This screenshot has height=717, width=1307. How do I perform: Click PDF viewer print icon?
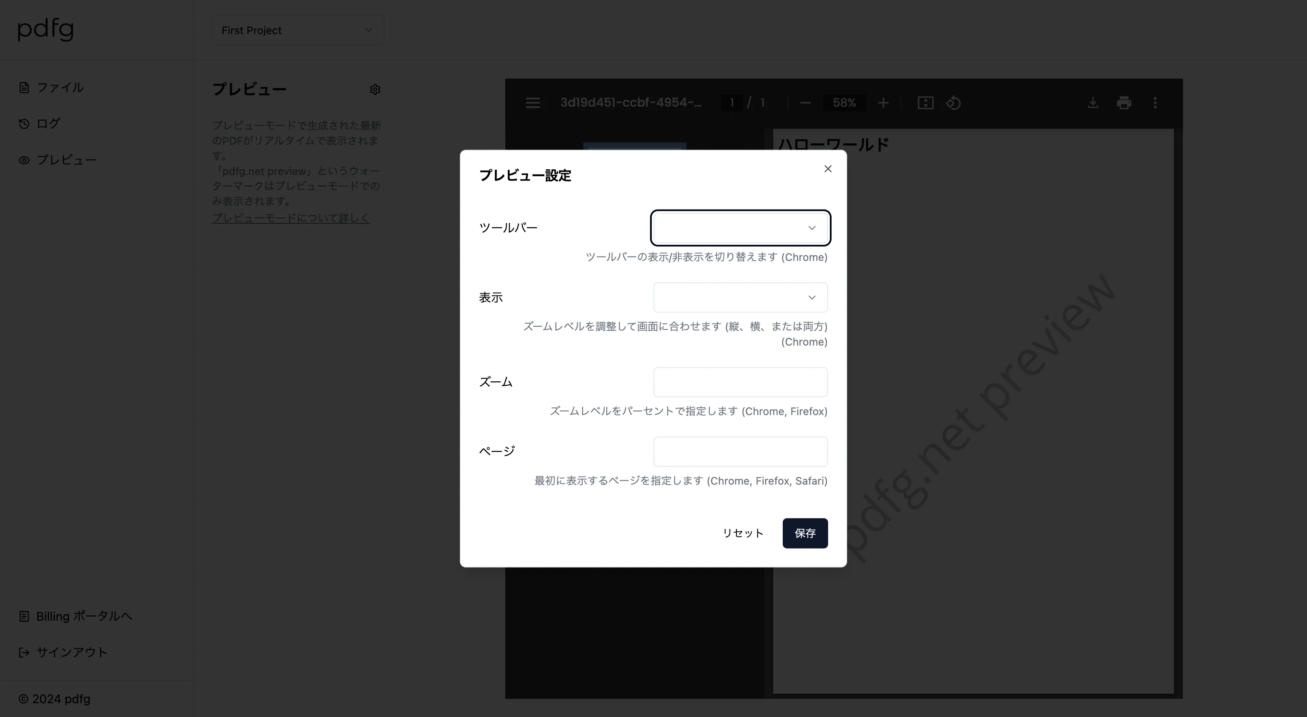1124,103
